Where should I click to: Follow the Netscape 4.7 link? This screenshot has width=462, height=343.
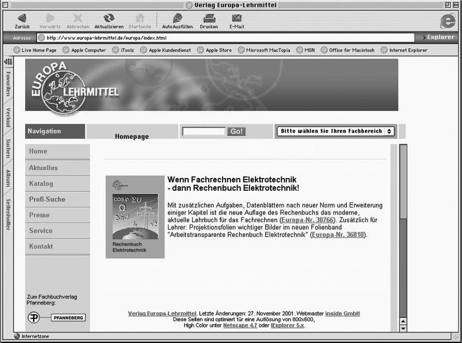click(240, 325)
